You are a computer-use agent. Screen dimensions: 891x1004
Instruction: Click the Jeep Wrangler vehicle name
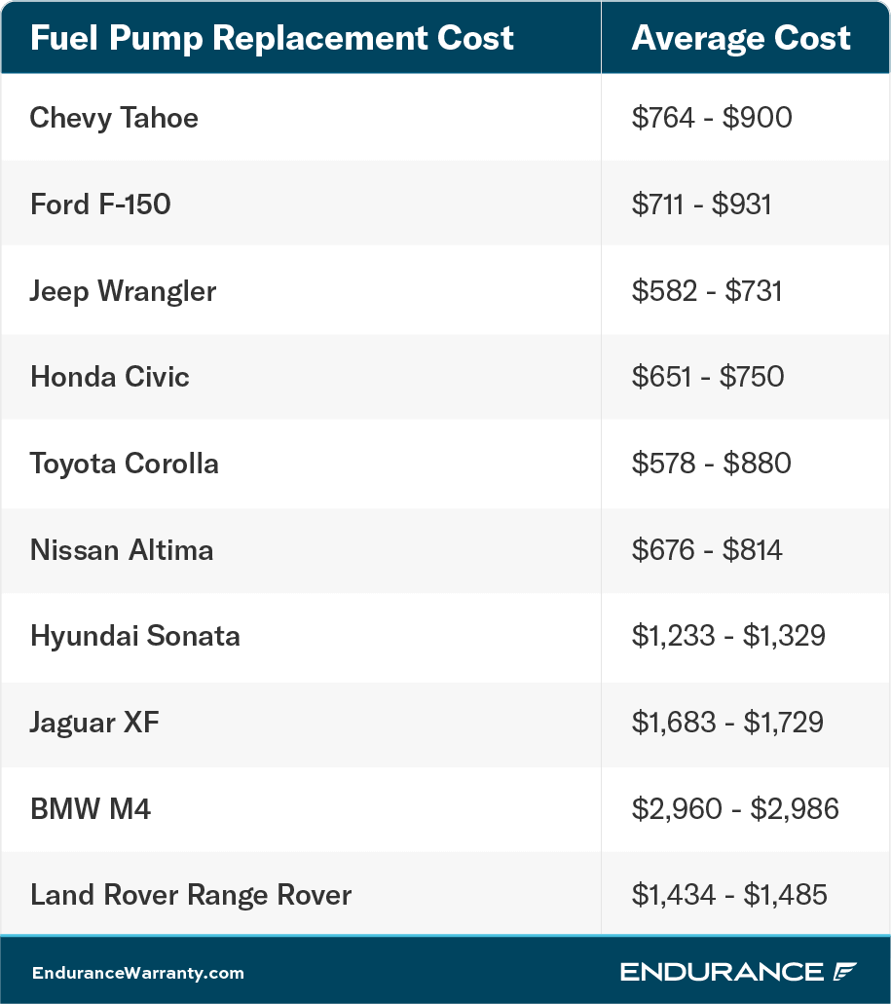point(123,290)
